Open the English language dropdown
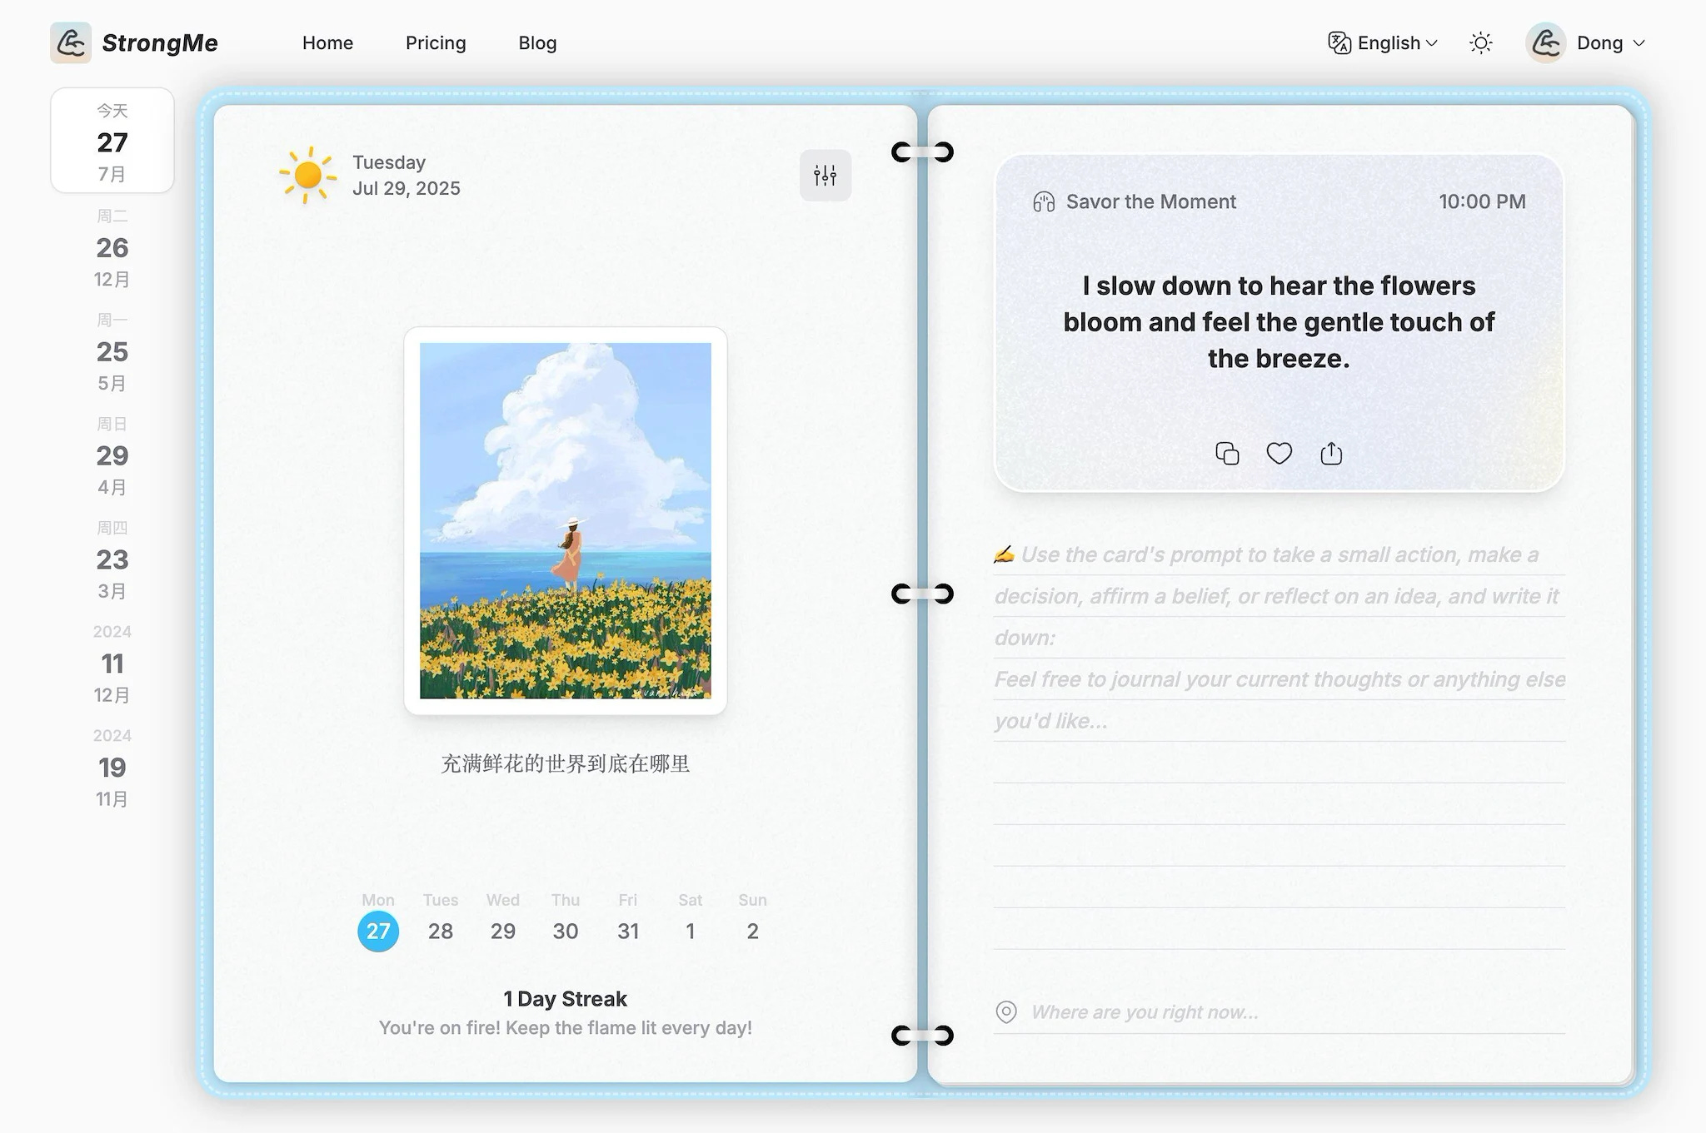Screen dimensions: 1706x1133 tap(1383, 43)
